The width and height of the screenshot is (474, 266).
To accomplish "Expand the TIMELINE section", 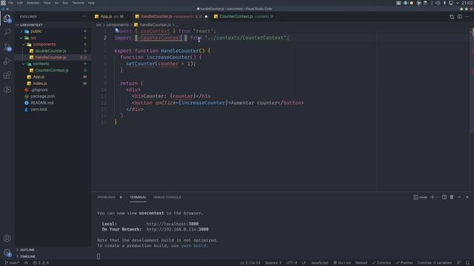I will 27,256.
